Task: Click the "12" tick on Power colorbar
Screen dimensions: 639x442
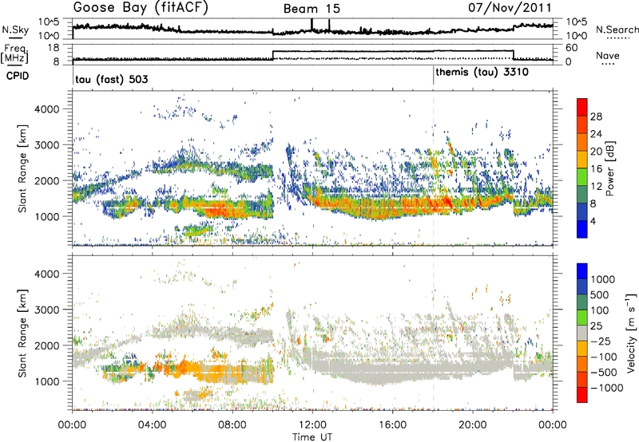Action: point(596,187)
